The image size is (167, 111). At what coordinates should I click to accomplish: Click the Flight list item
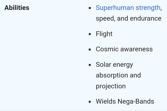[104, 34]
